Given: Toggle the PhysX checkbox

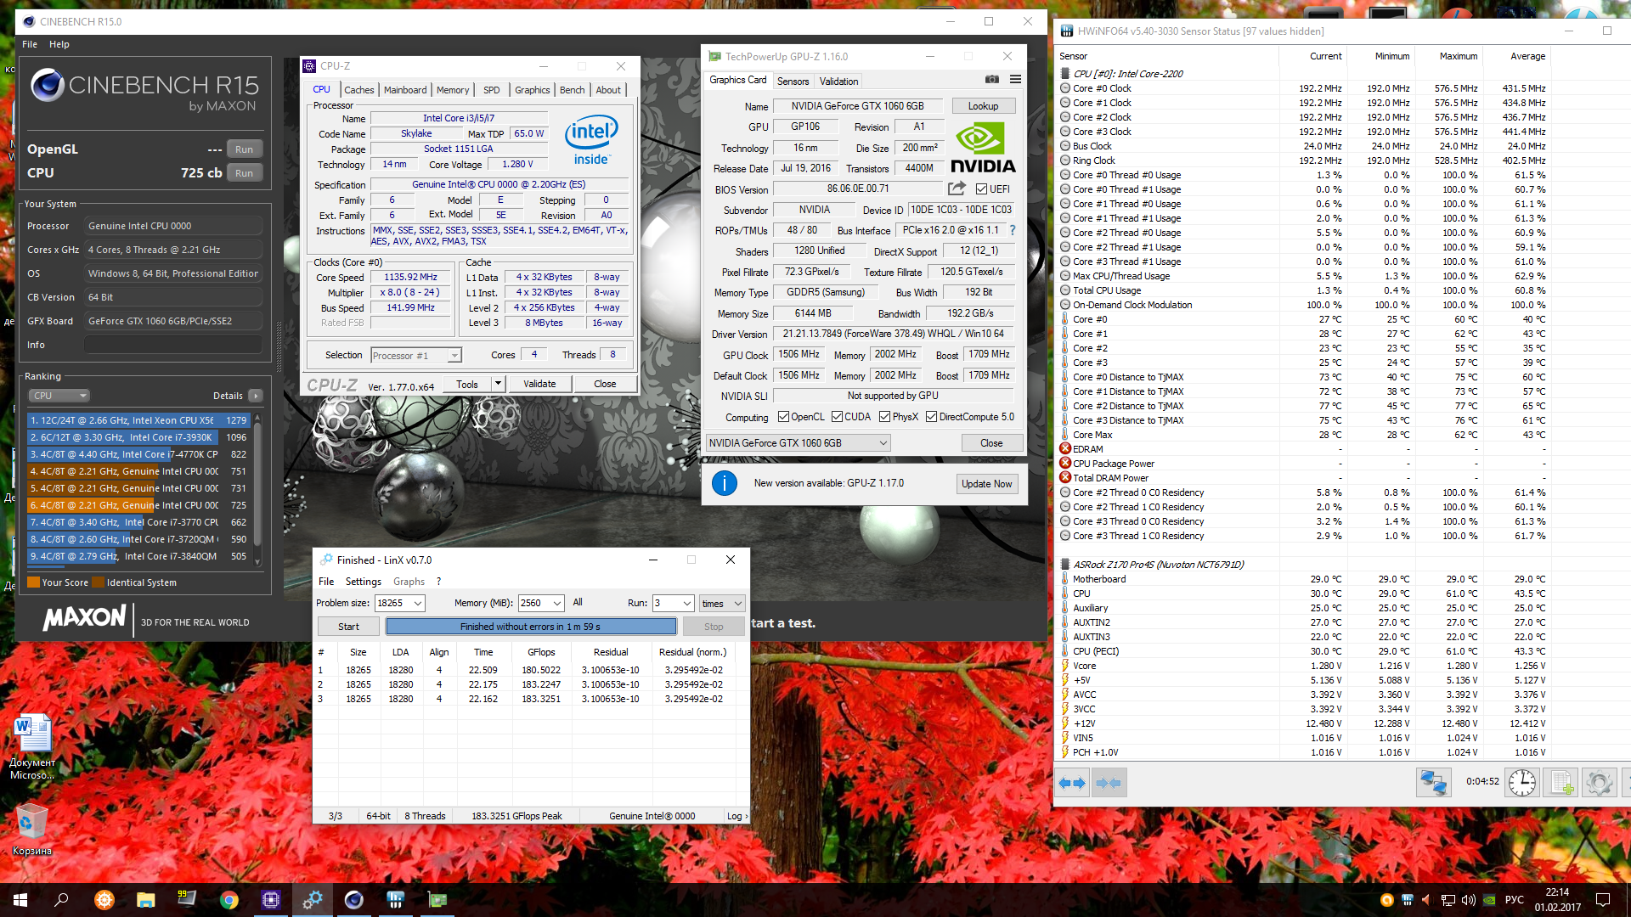Looking at the screenshot, I should pos(884,417).
